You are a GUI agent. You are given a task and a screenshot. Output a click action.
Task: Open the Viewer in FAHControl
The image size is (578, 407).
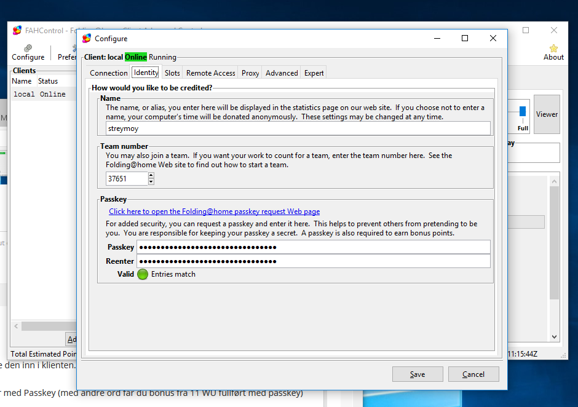click(547, 114)
